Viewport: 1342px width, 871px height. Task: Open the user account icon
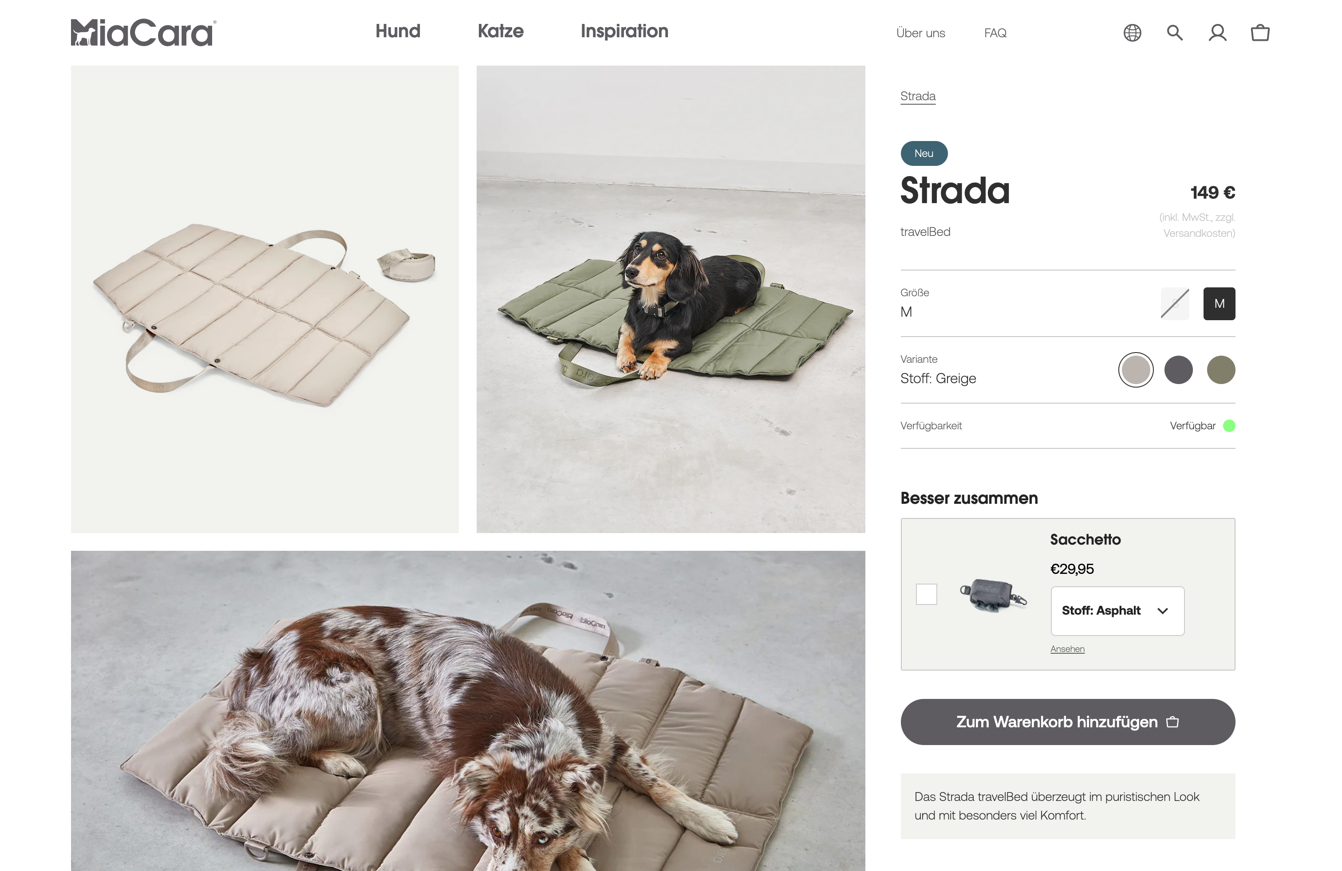pos(1217,33)
